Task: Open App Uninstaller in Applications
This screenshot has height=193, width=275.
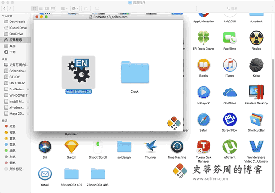Action: click(204, 15)
